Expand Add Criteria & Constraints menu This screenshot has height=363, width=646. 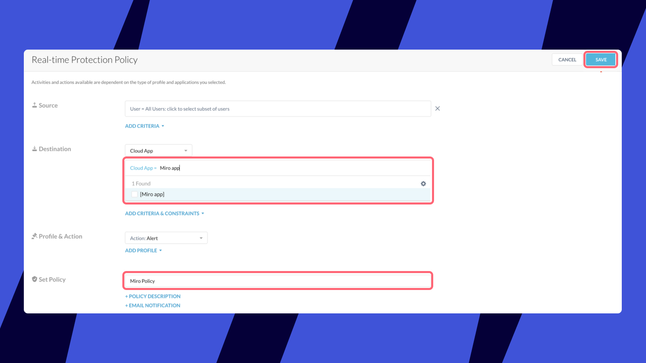coord(164,213)
